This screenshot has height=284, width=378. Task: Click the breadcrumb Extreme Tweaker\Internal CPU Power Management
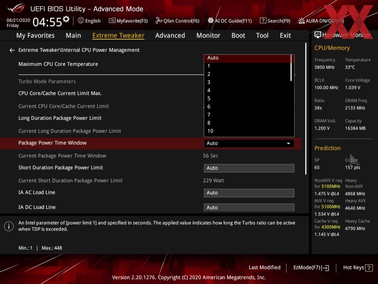click(79, 50)
